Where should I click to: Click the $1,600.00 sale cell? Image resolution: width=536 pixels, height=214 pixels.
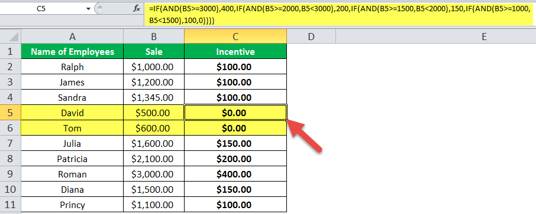[154, 143]
